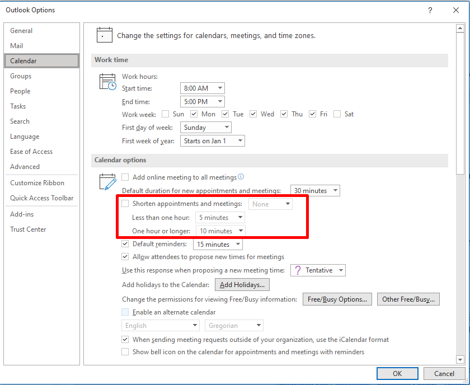Image resolution: width=470 pixels, height=385 pixels.
Task: Toggle Allow attendees to propose new times
Action: point(125,257)
